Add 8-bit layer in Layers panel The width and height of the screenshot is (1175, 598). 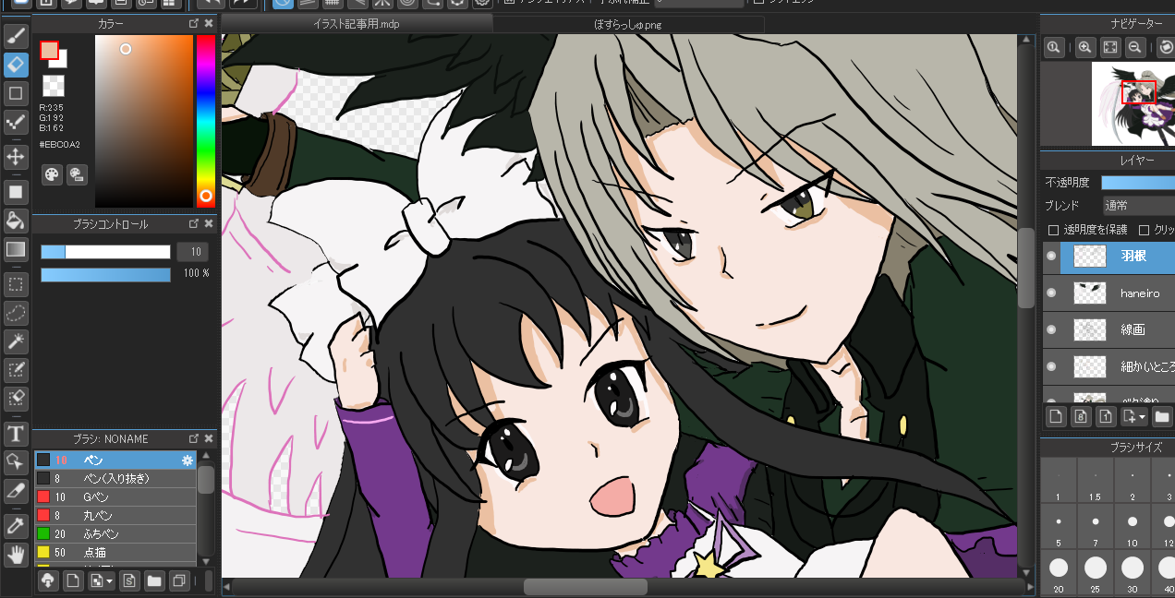click(1080, 416)
